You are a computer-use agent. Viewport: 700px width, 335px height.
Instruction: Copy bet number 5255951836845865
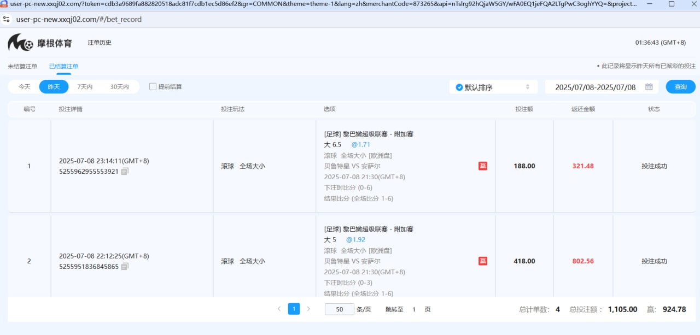point(125,267)
